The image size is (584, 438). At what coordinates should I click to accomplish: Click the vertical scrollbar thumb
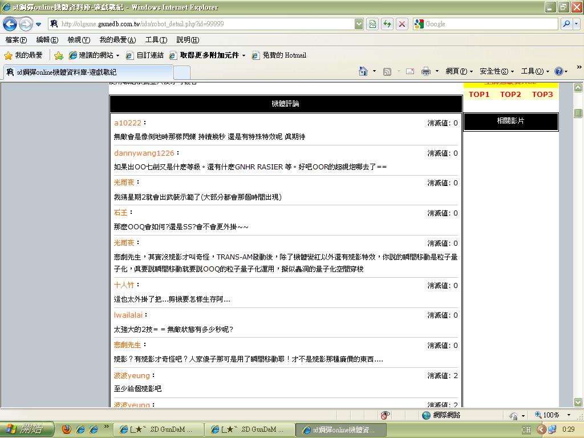point(578,113)
